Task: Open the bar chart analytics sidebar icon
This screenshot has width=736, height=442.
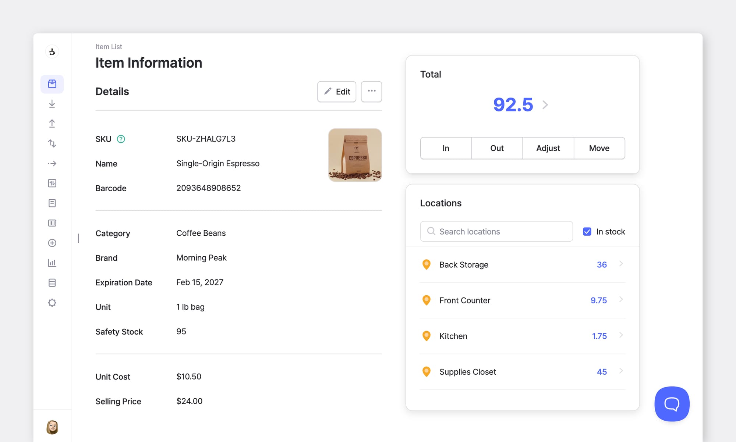Action: point(52,263)
